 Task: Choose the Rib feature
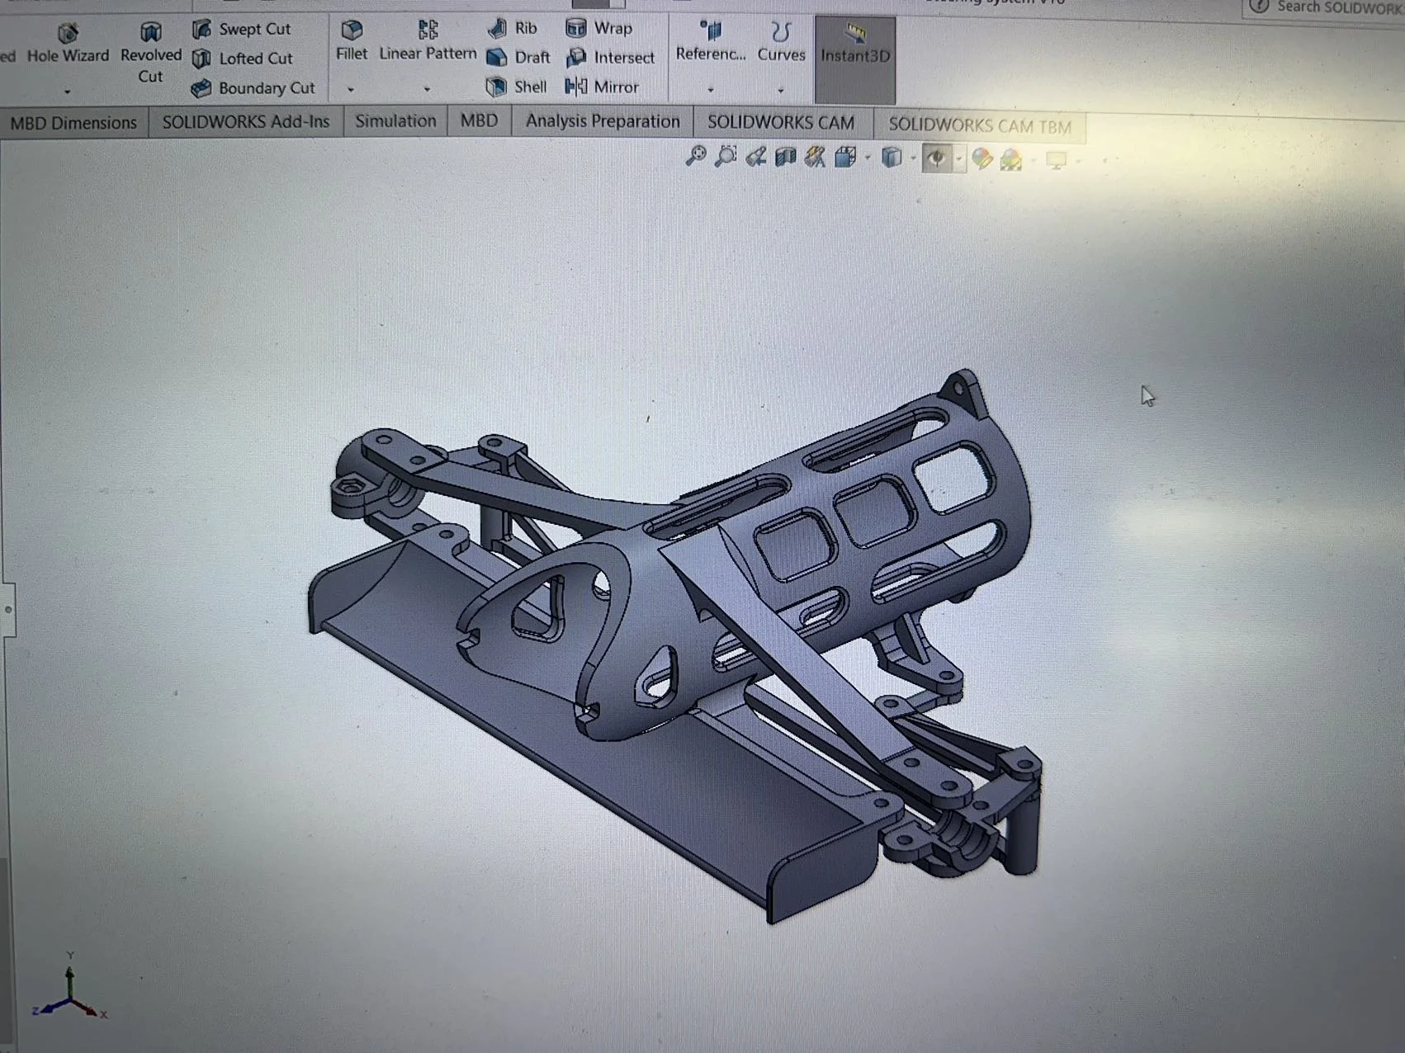512,28
